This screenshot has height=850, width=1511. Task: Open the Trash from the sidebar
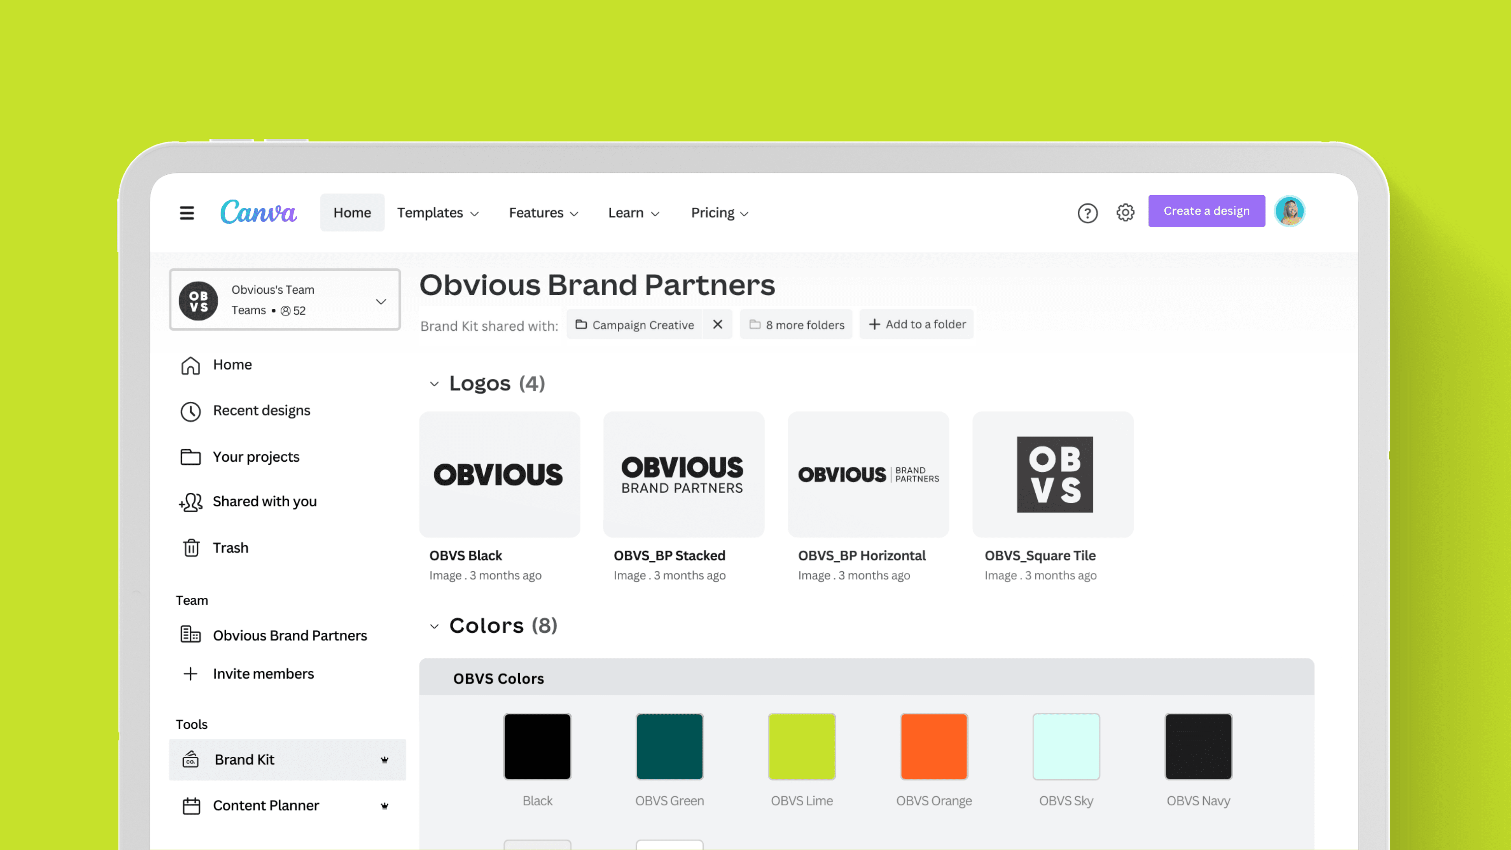(x=230, y=547)
